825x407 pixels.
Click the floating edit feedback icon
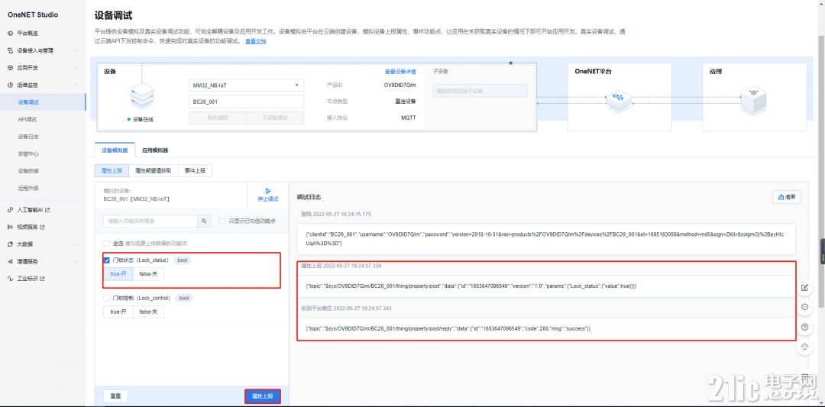point(804,287)
